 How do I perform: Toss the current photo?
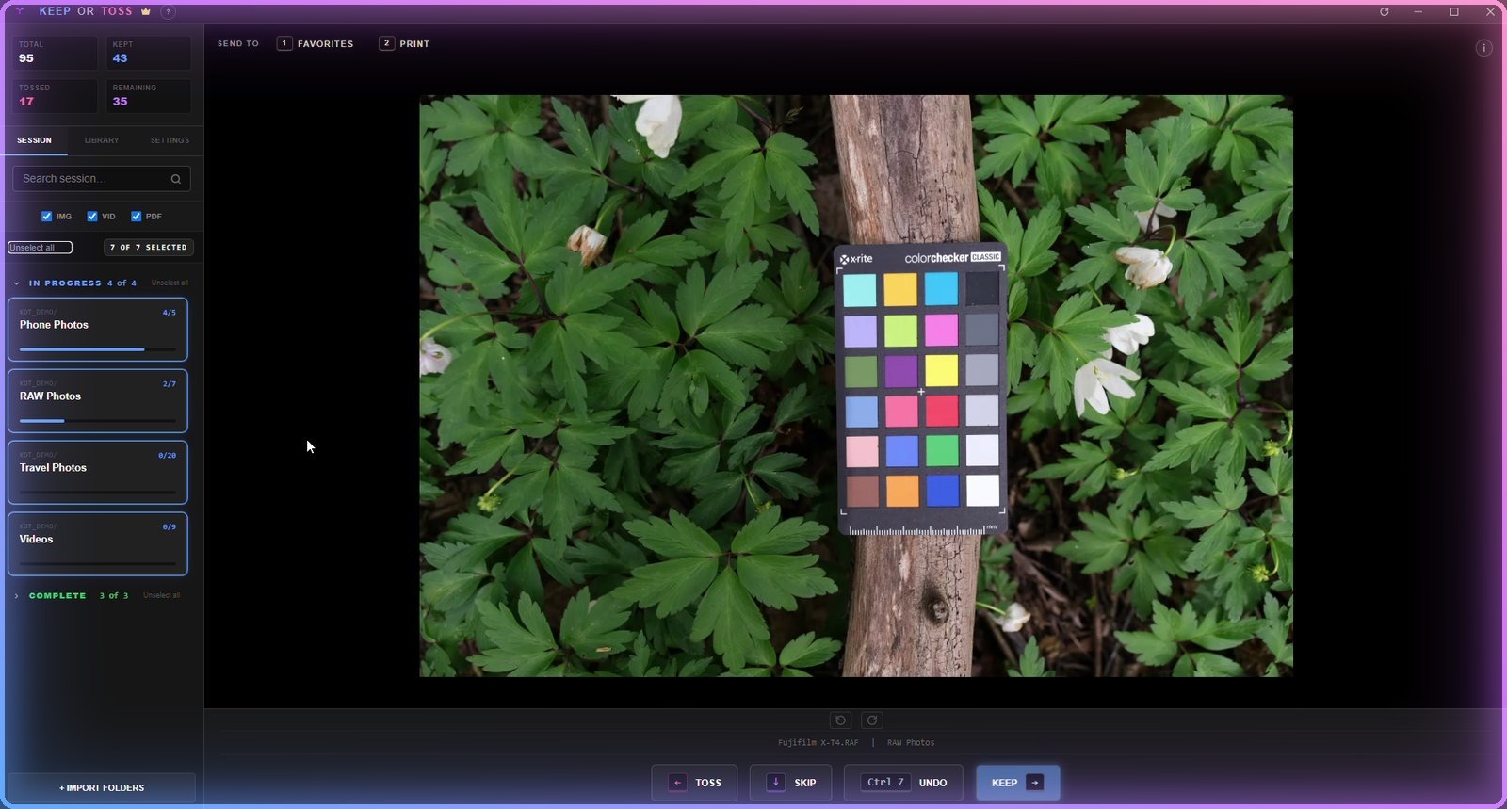coord(694,783)
